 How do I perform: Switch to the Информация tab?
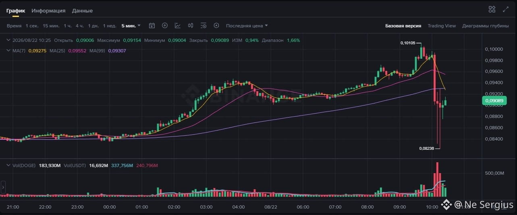[x=48, y=11]
